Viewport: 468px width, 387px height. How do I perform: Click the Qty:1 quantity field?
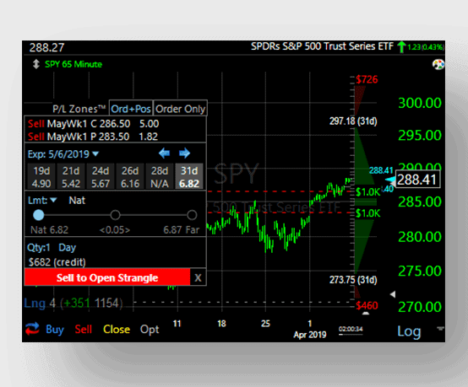[39, 248]
